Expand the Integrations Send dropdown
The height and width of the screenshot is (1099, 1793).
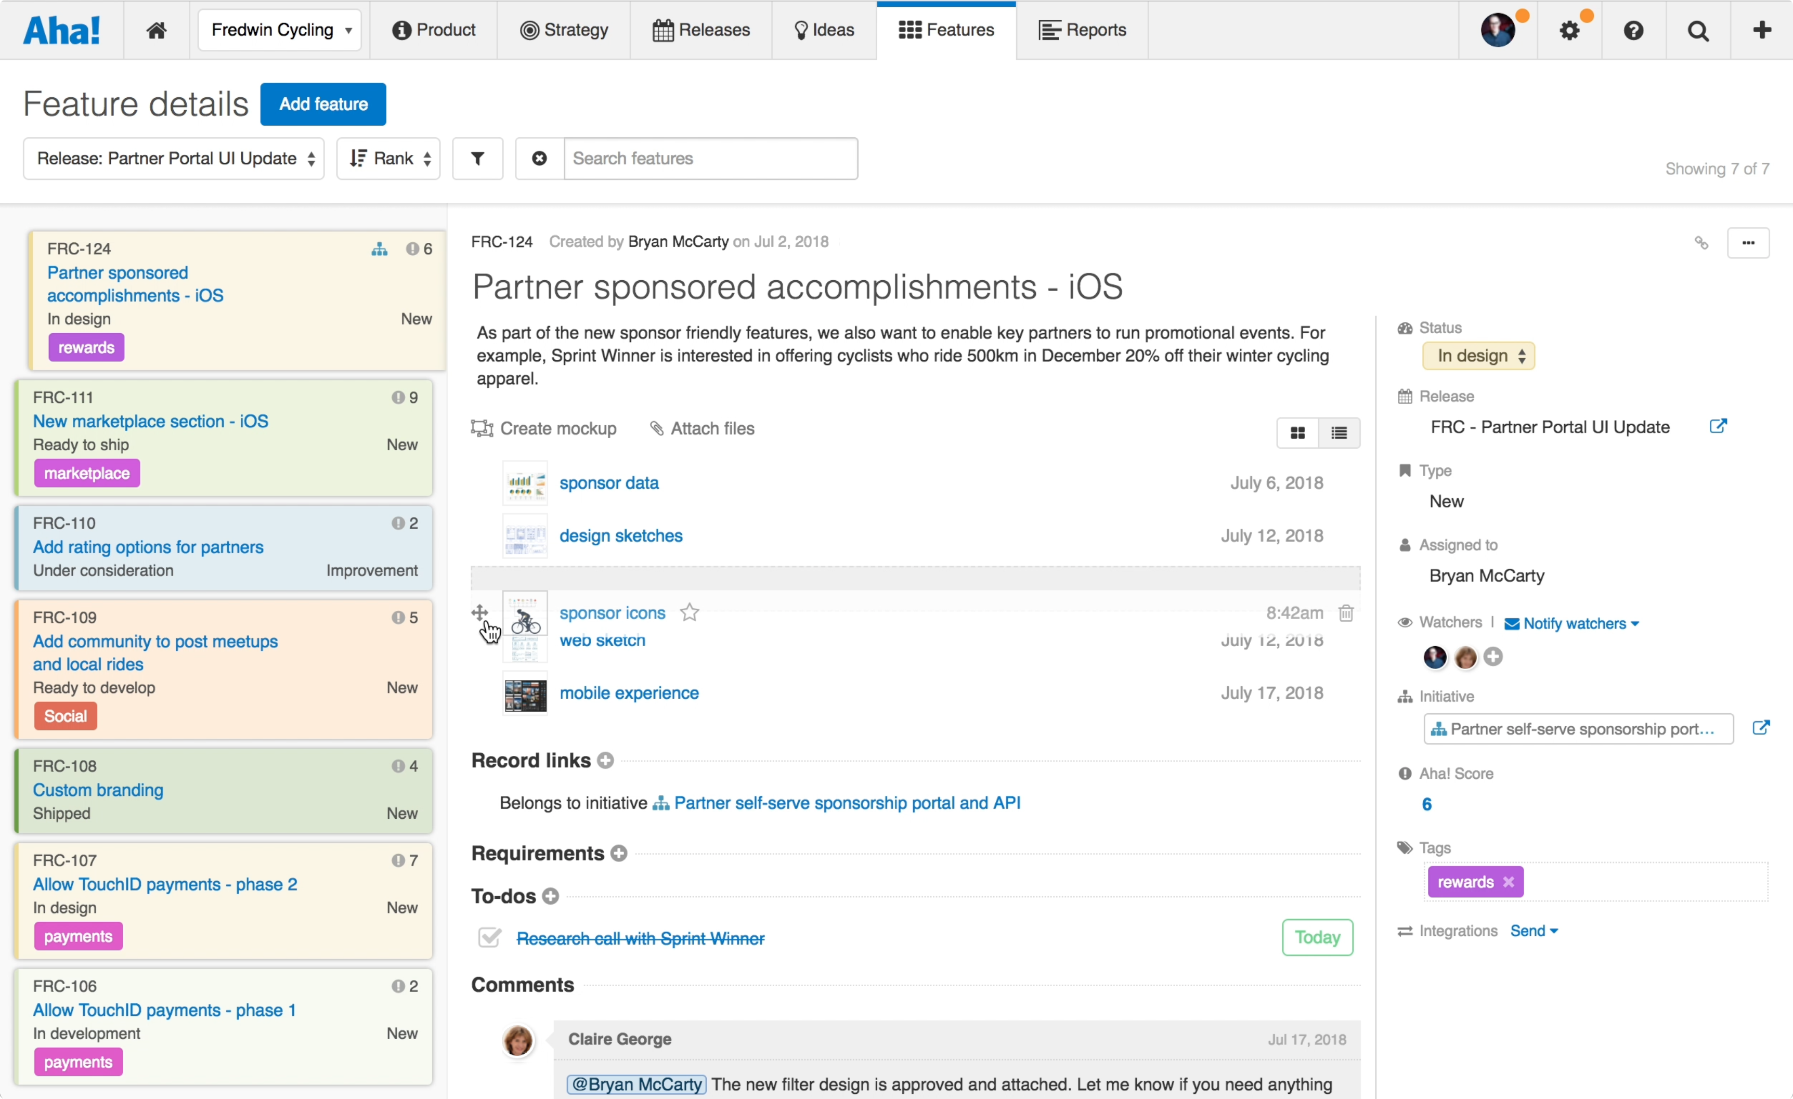click(1534, 931)
